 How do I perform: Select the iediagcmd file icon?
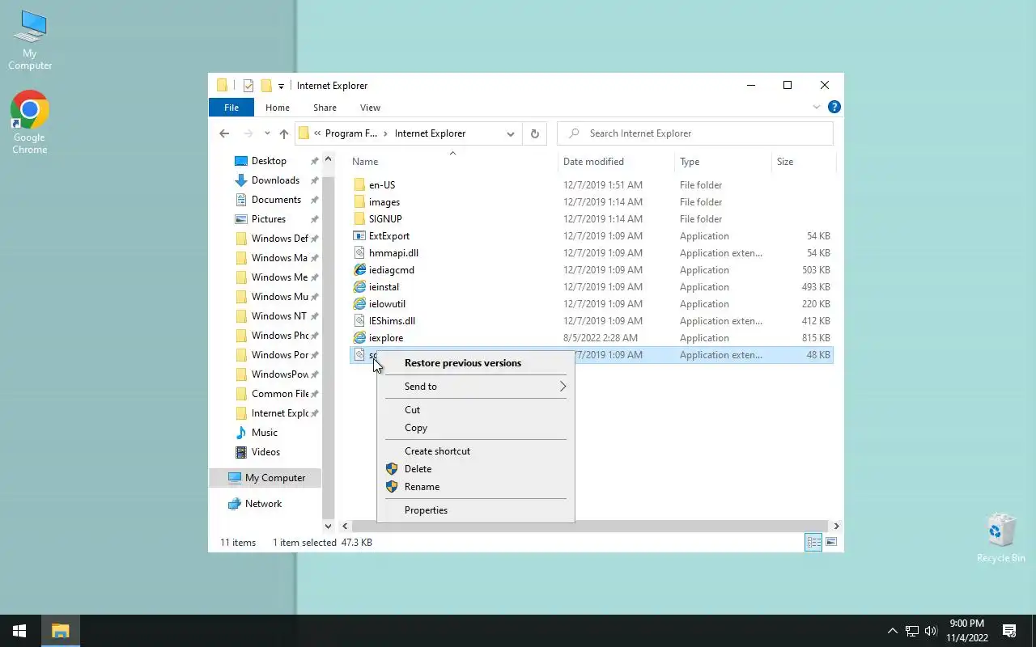point(360,270)
